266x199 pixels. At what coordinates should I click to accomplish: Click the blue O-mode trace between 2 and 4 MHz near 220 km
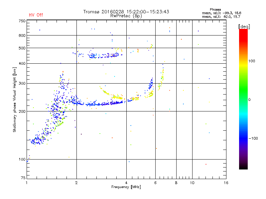click(x=102, y=104)
